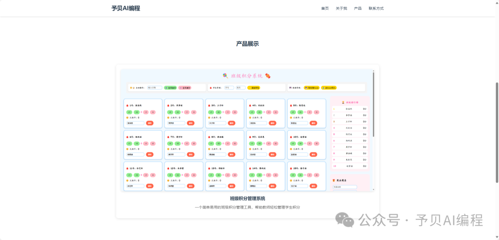499x240 pixels.
Task: Add +1 point to student 8号
Action: [x=211, y=144]
